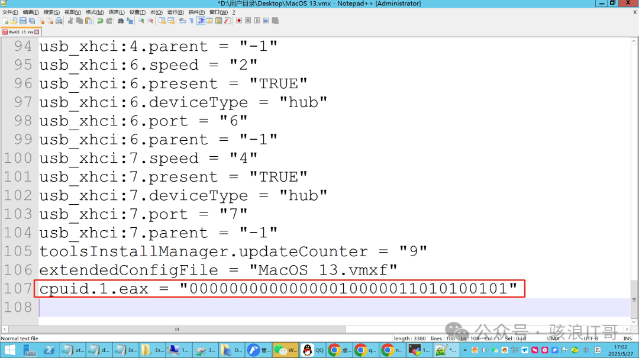Place cursor in empty line 108

click(334, 308)
